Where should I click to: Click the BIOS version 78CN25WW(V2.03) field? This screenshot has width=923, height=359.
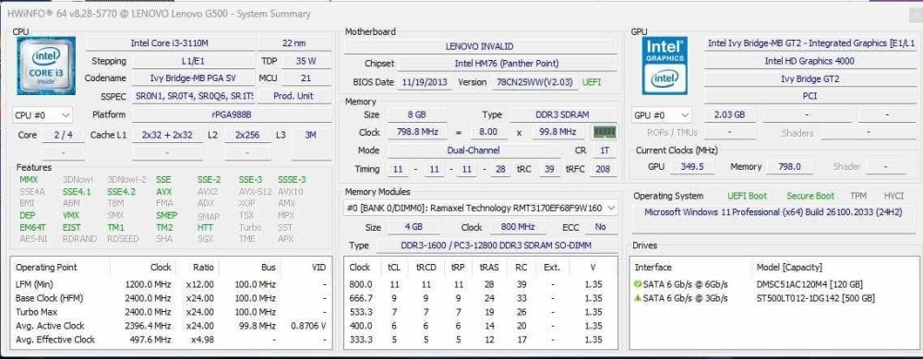pos(534,82)
